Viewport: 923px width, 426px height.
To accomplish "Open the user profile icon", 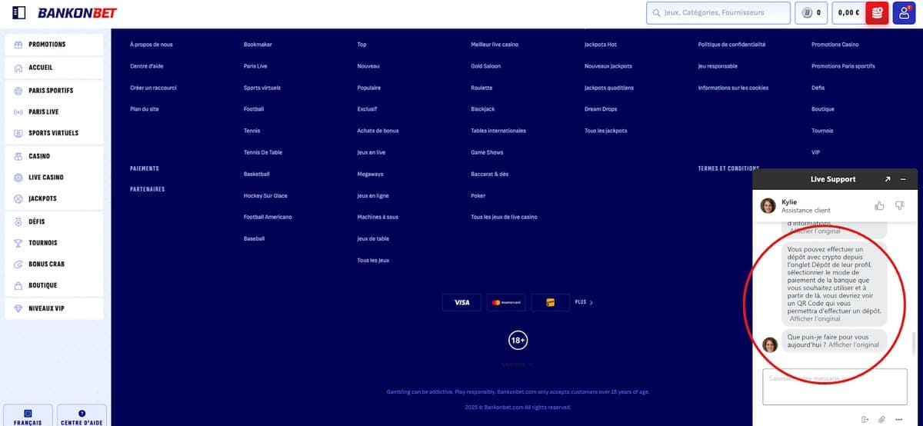I will click(904, 13).
